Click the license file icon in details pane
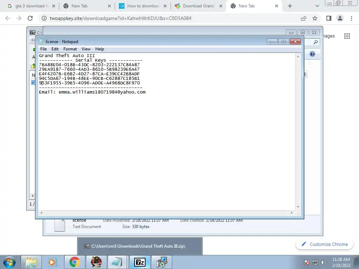359x269 pixels. click(60, 225)
